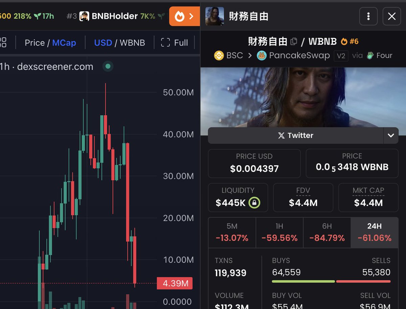The width and height of the screenshot is (406, 309).
Task: Click the green chart status dot
Action: 108,66
